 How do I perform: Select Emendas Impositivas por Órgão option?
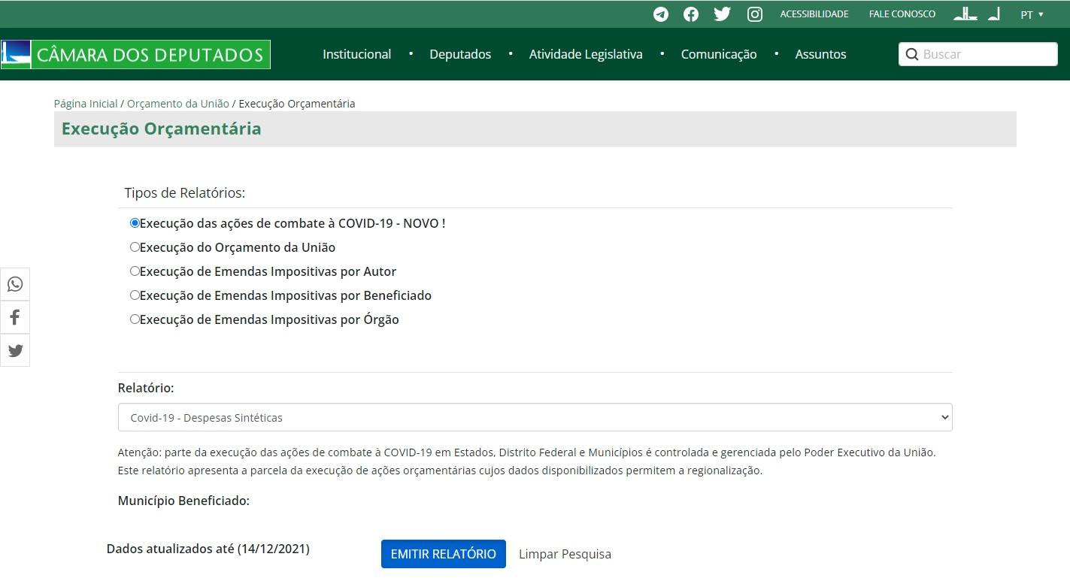[x=135, y=319]
